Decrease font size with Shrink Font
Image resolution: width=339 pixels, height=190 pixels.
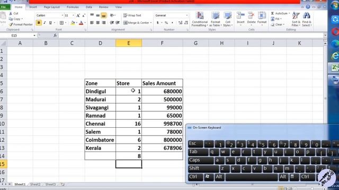84,15
